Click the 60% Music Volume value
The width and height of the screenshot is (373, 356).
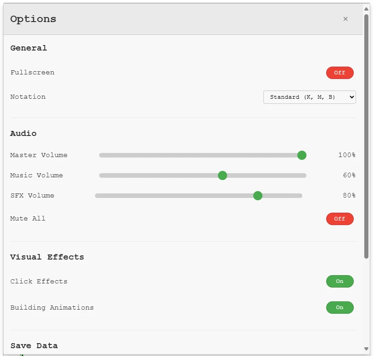click(x=349, y=175)
